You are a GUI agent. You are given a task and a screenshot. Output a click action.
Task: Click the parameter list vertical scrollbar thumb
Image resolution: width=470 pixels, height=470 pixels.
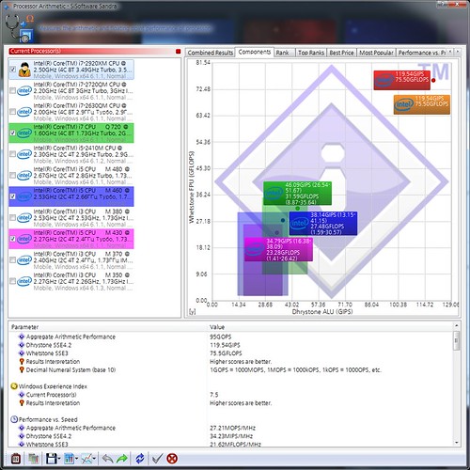click(457, 340)
